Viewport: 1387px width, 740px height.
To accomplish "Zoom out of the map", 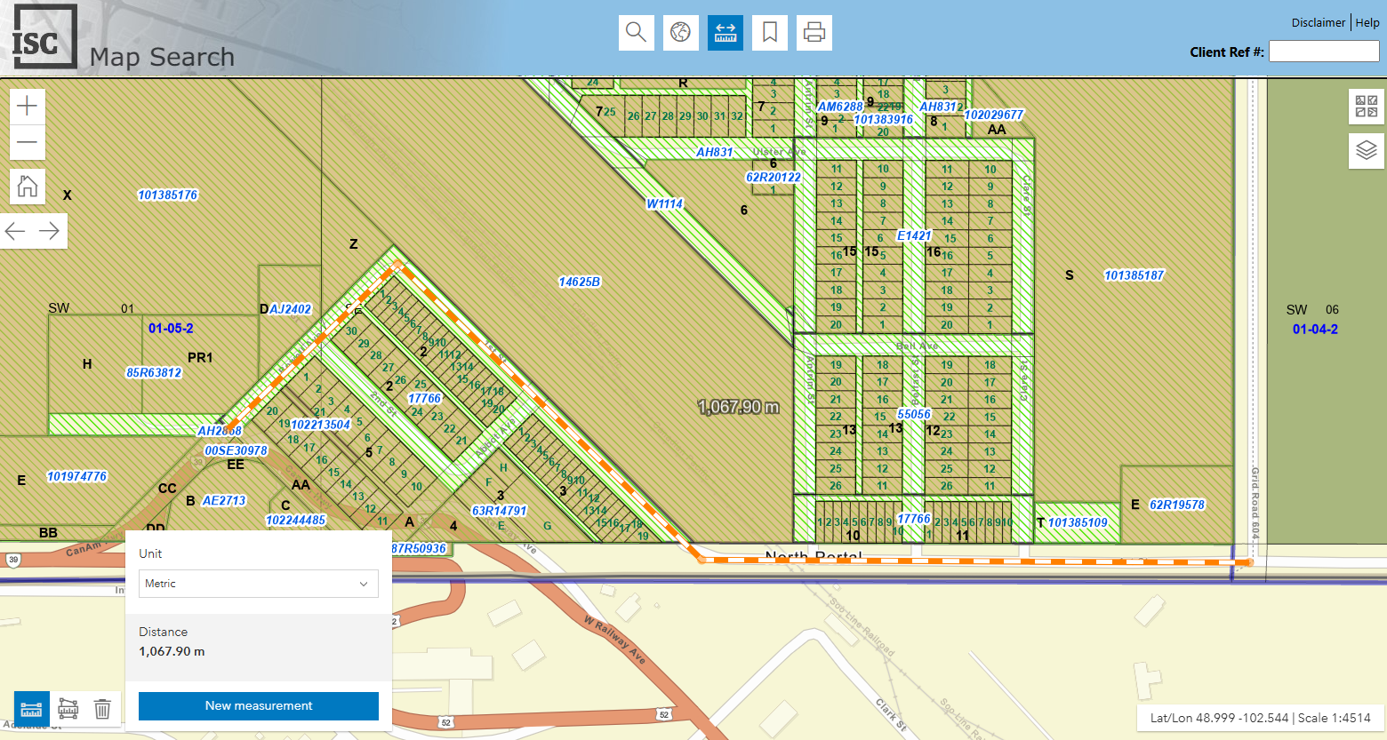I will (x=28, y=142).
